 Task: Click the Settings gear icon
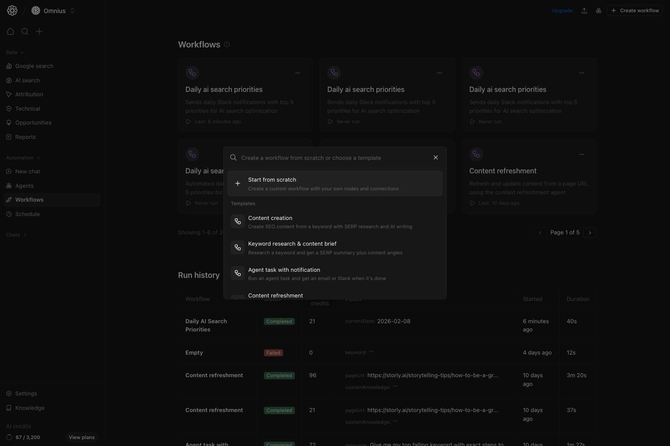(x=9, y=393)
